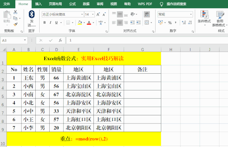
Task: Align text to top
Action: point(114,14)
